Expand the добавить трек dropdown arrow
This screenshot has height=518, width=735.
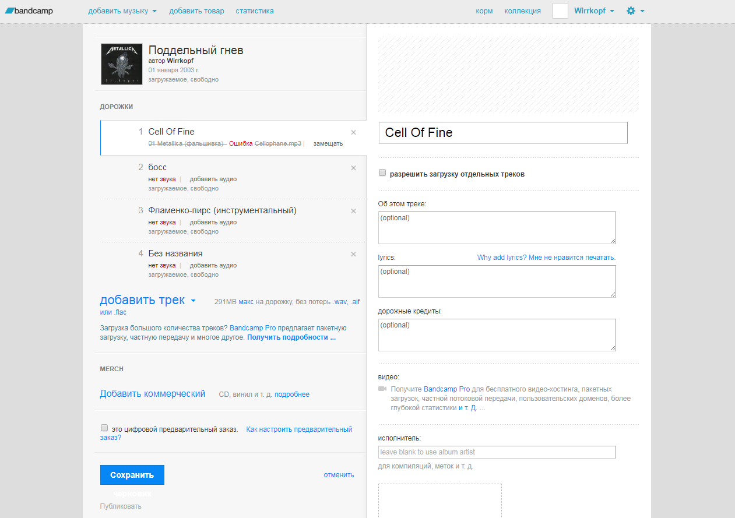click(194, 301)
